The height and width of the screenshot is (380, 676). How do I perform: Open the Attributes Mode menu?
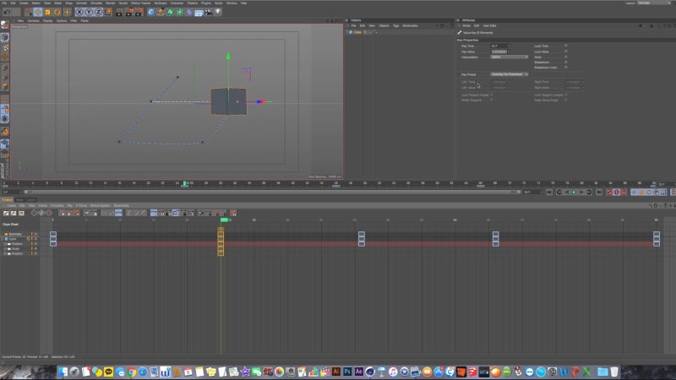pos(466,26)
